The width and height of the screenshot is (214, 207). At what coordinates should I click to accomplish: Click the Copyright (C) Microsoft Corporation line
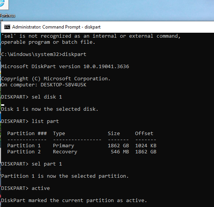(56, 79)
